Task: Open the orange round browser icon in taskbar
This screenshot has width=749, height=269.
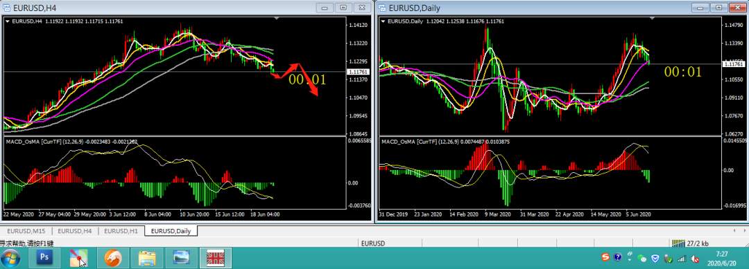Action: (113, 258)
